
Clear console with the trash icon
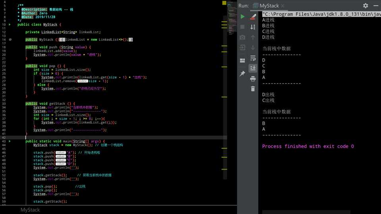point(253,89)
